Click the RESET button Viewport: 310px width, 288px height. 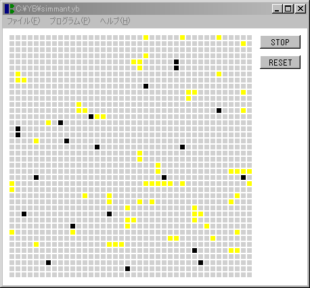coord(280,62)
